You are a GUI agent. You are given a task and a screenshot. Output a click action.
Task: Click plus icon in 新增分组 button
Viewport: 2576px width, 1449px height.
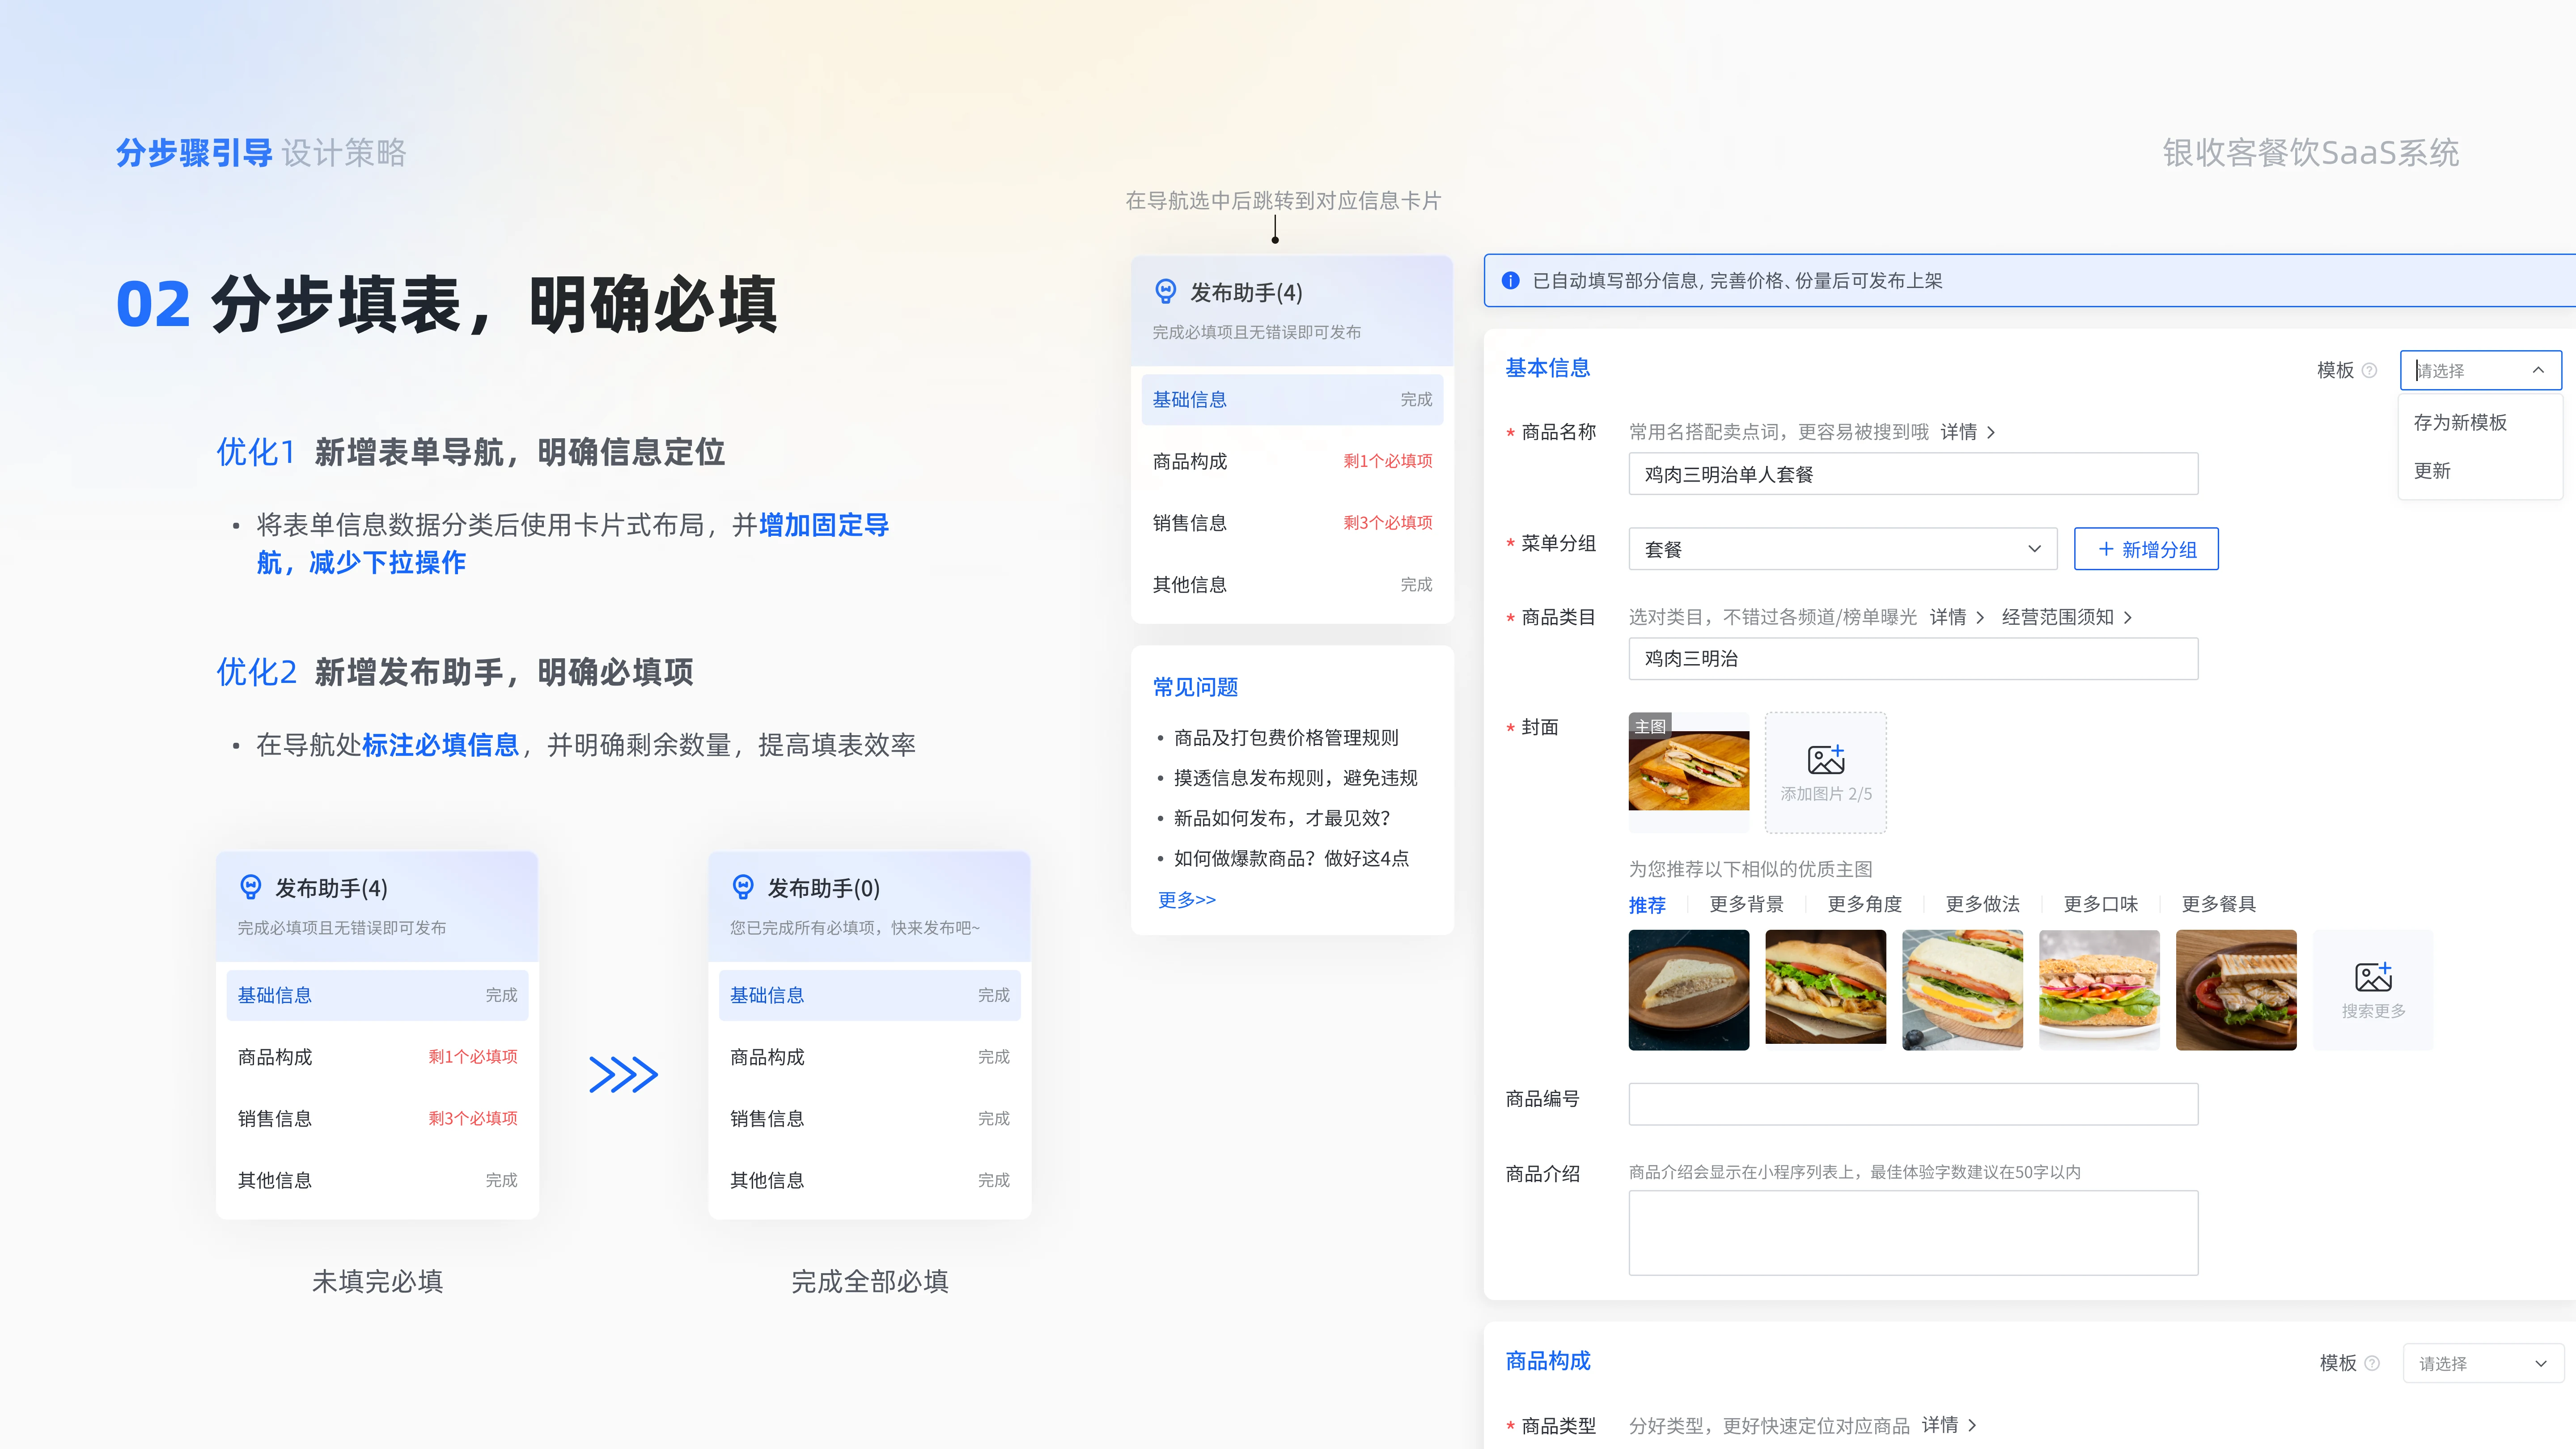2106,549
